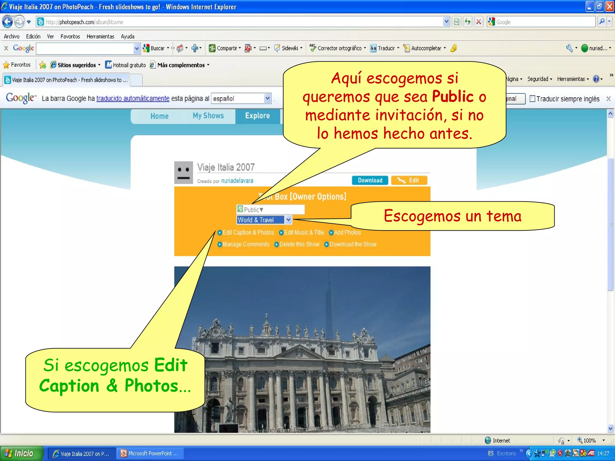Click Edit Music & Title link
The image size is (615, 461).
point(301,233)
